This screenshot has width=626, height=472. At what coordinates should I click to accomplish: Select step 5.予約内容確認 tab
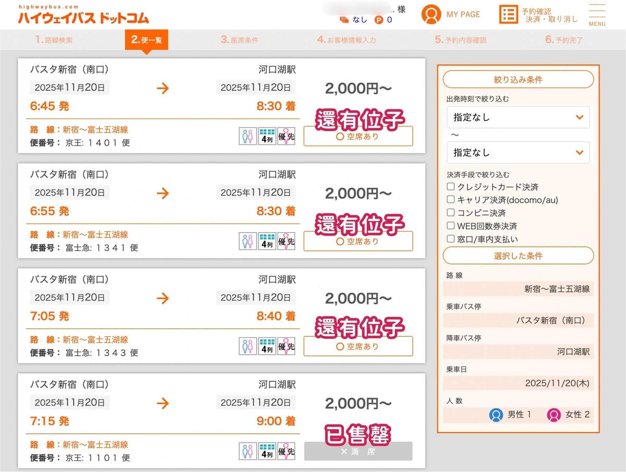[x=461, y=40]
